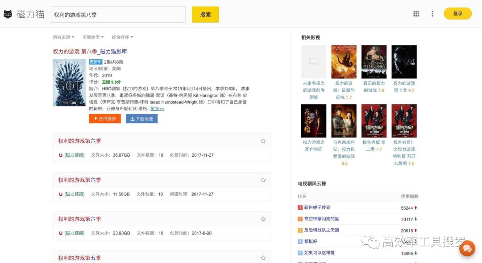Expand the 所有来源 source filter
The width and height of the screenshot is (482, 263).
(x=63, y=37)
